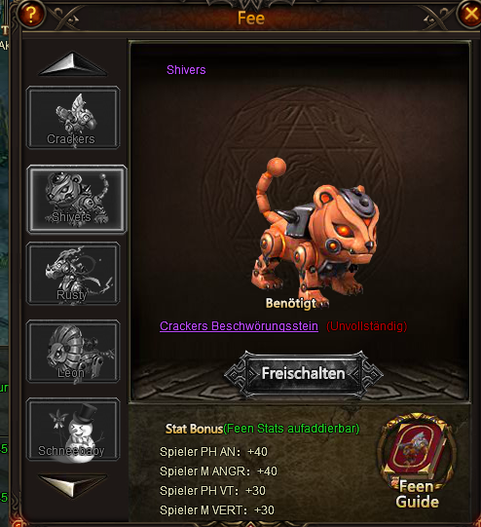Click the Spieler PH AN +40 stat
Image resolution: width=481 pixels, height=527 pixels.
(213, 452)
